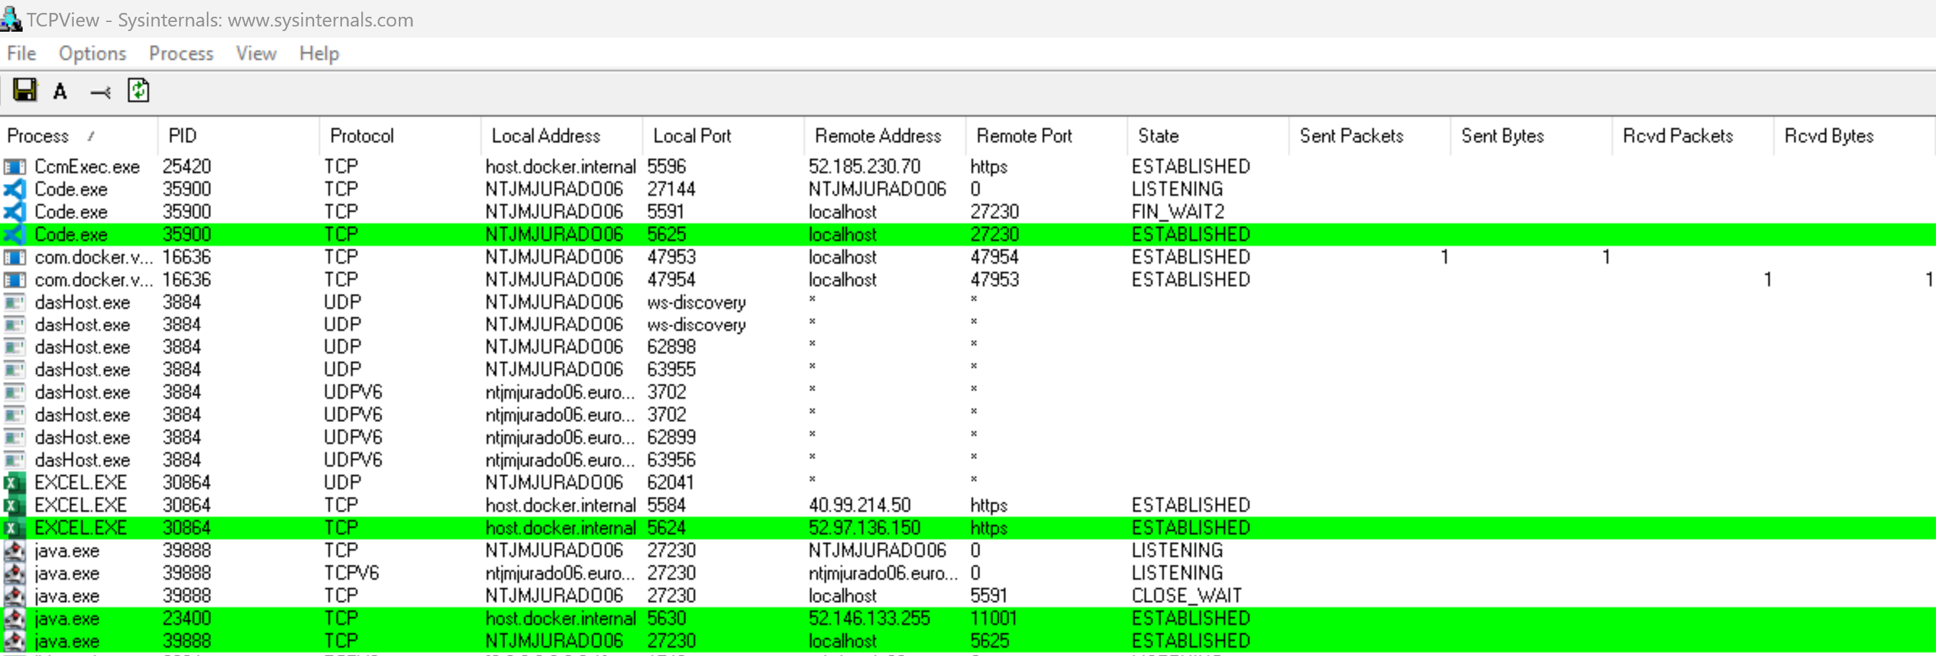Viewport: 1936px width, 656px height.
Task: Click the java.exe icon on the CLOSE_WAIT row
Action: (14, 596)
